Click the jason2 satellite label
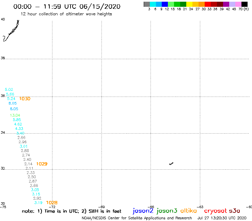This screenshot has width=252, height=221. point(143,211)
